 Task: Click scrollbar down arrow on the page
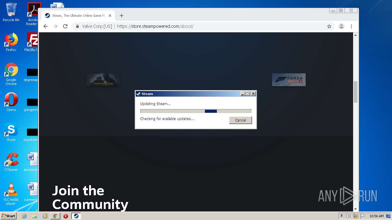pos(356,209)
